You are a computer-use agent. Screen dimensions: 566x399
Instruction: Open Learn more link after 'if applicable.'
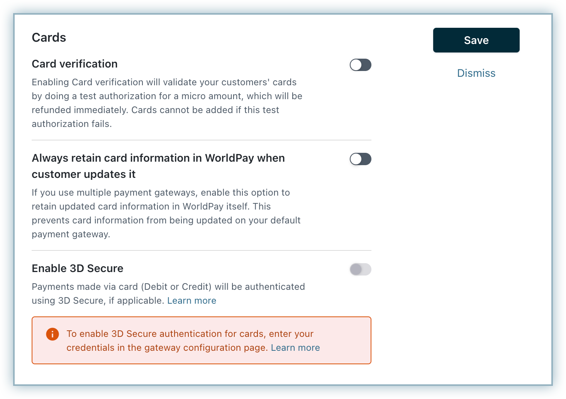coord(191,301)
